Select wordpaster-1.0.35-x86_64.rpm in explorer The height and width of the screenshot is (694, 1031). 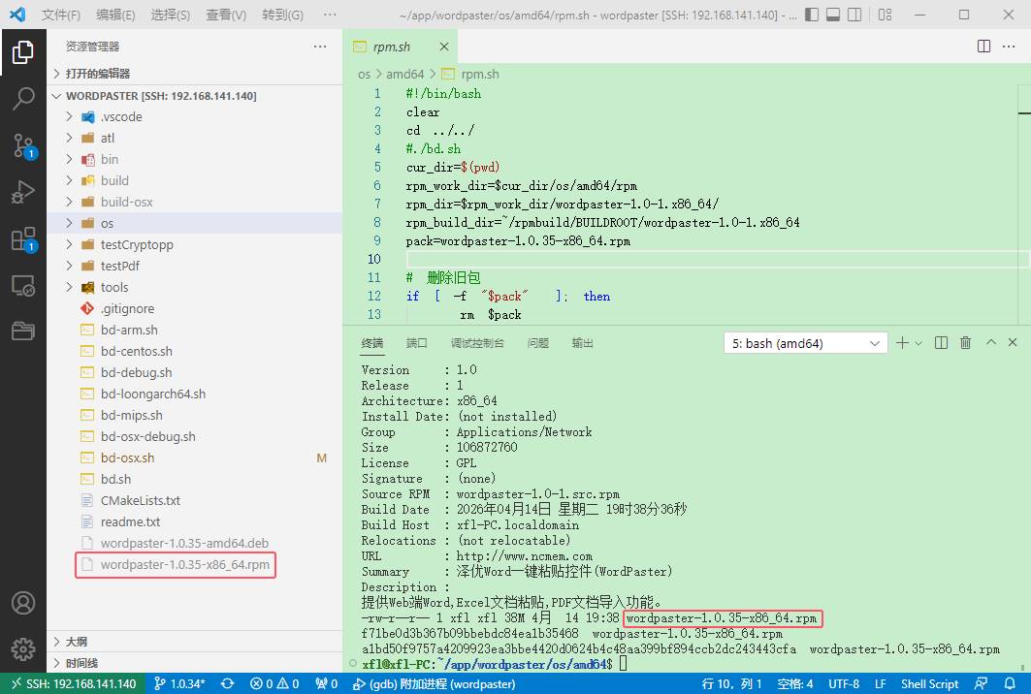tap(184, 565)
